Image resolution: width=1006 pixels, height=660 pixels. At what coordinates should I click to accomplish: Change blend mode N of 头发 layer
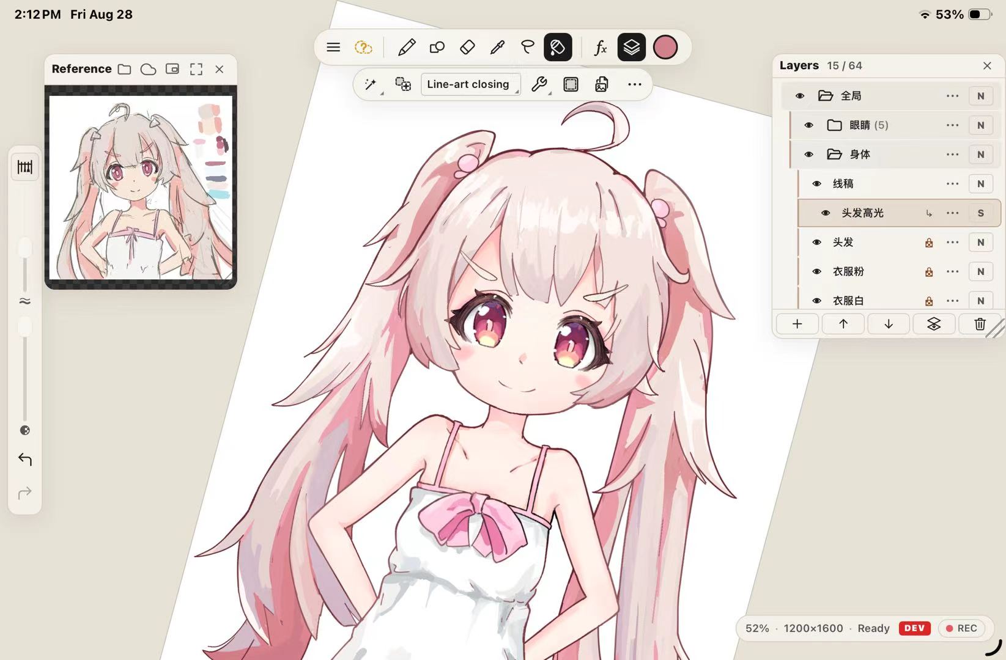pos(981,243)
